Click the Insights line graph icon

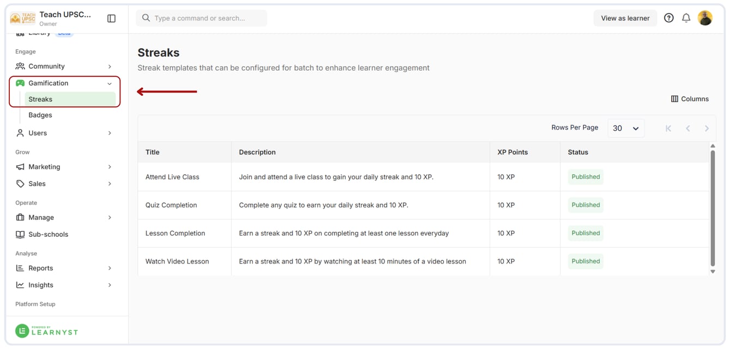(x=20, y=285)
